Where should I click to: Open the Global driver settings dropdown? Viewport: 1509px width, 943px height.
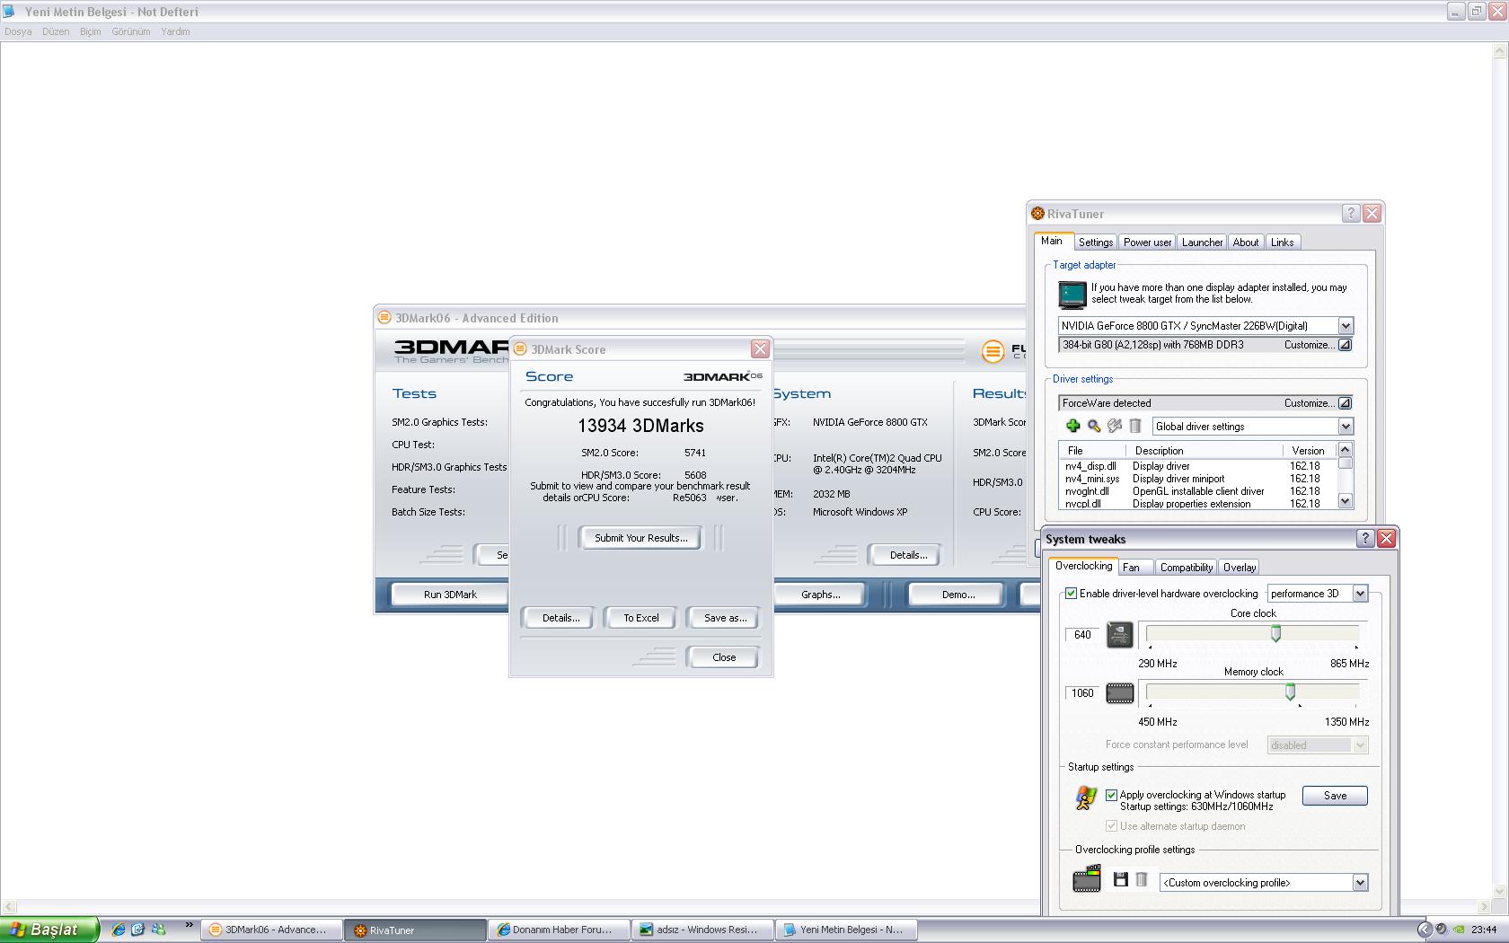1346,427
